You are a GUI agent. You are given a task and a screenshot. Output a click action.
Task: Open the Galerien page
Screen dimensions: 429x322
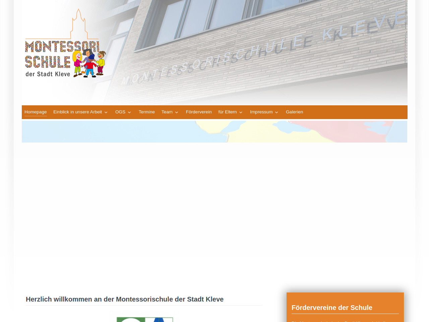(294, 112)
